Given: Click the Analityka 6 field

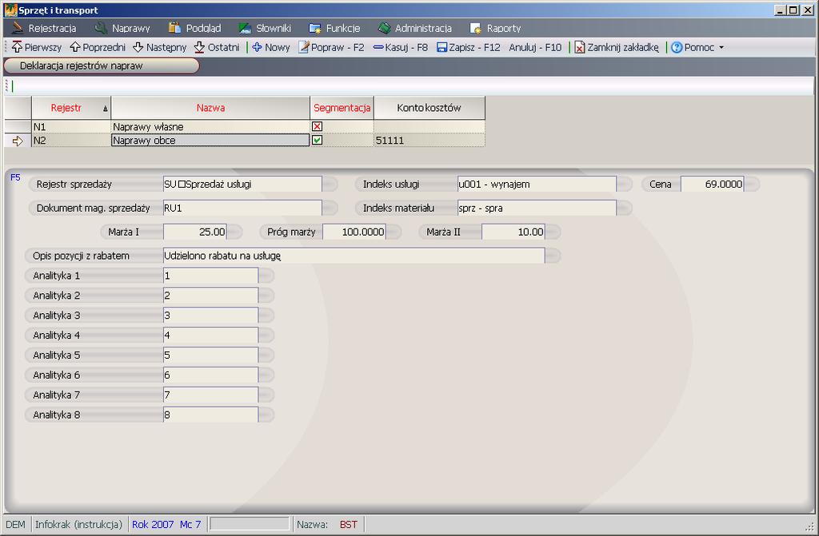Looking at the screenshot, I should pos(210,375).
